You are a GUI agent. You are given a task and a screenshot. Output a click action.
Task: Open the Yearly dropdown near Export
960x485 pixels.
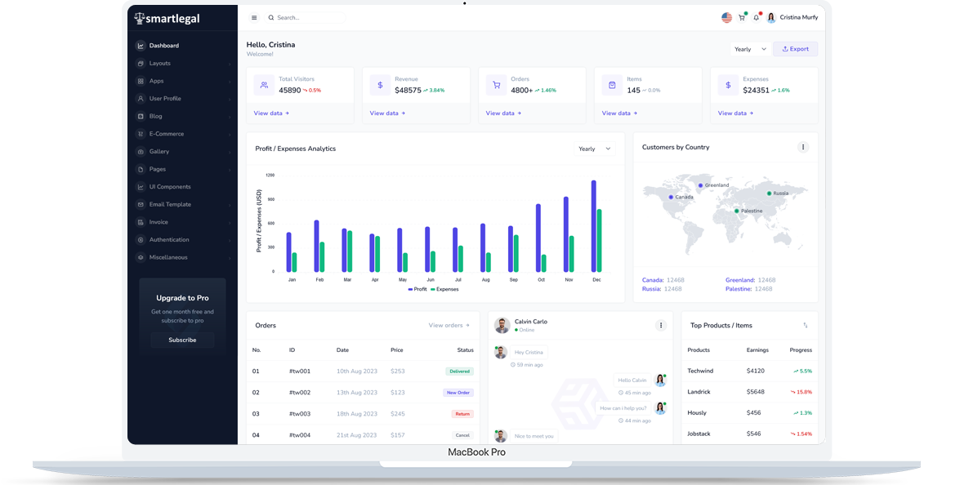(x=749, y=49)
